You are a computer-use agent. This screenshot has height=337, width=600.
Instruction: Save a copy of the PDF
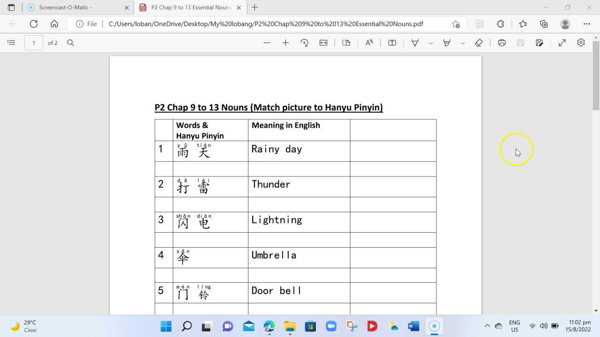[539, 43]
